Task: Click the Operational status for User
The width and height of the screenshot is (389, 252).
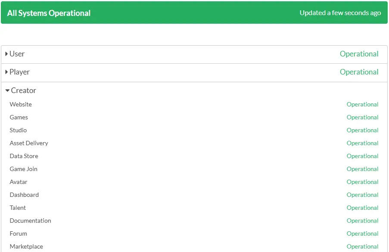Action: (359, 54)
